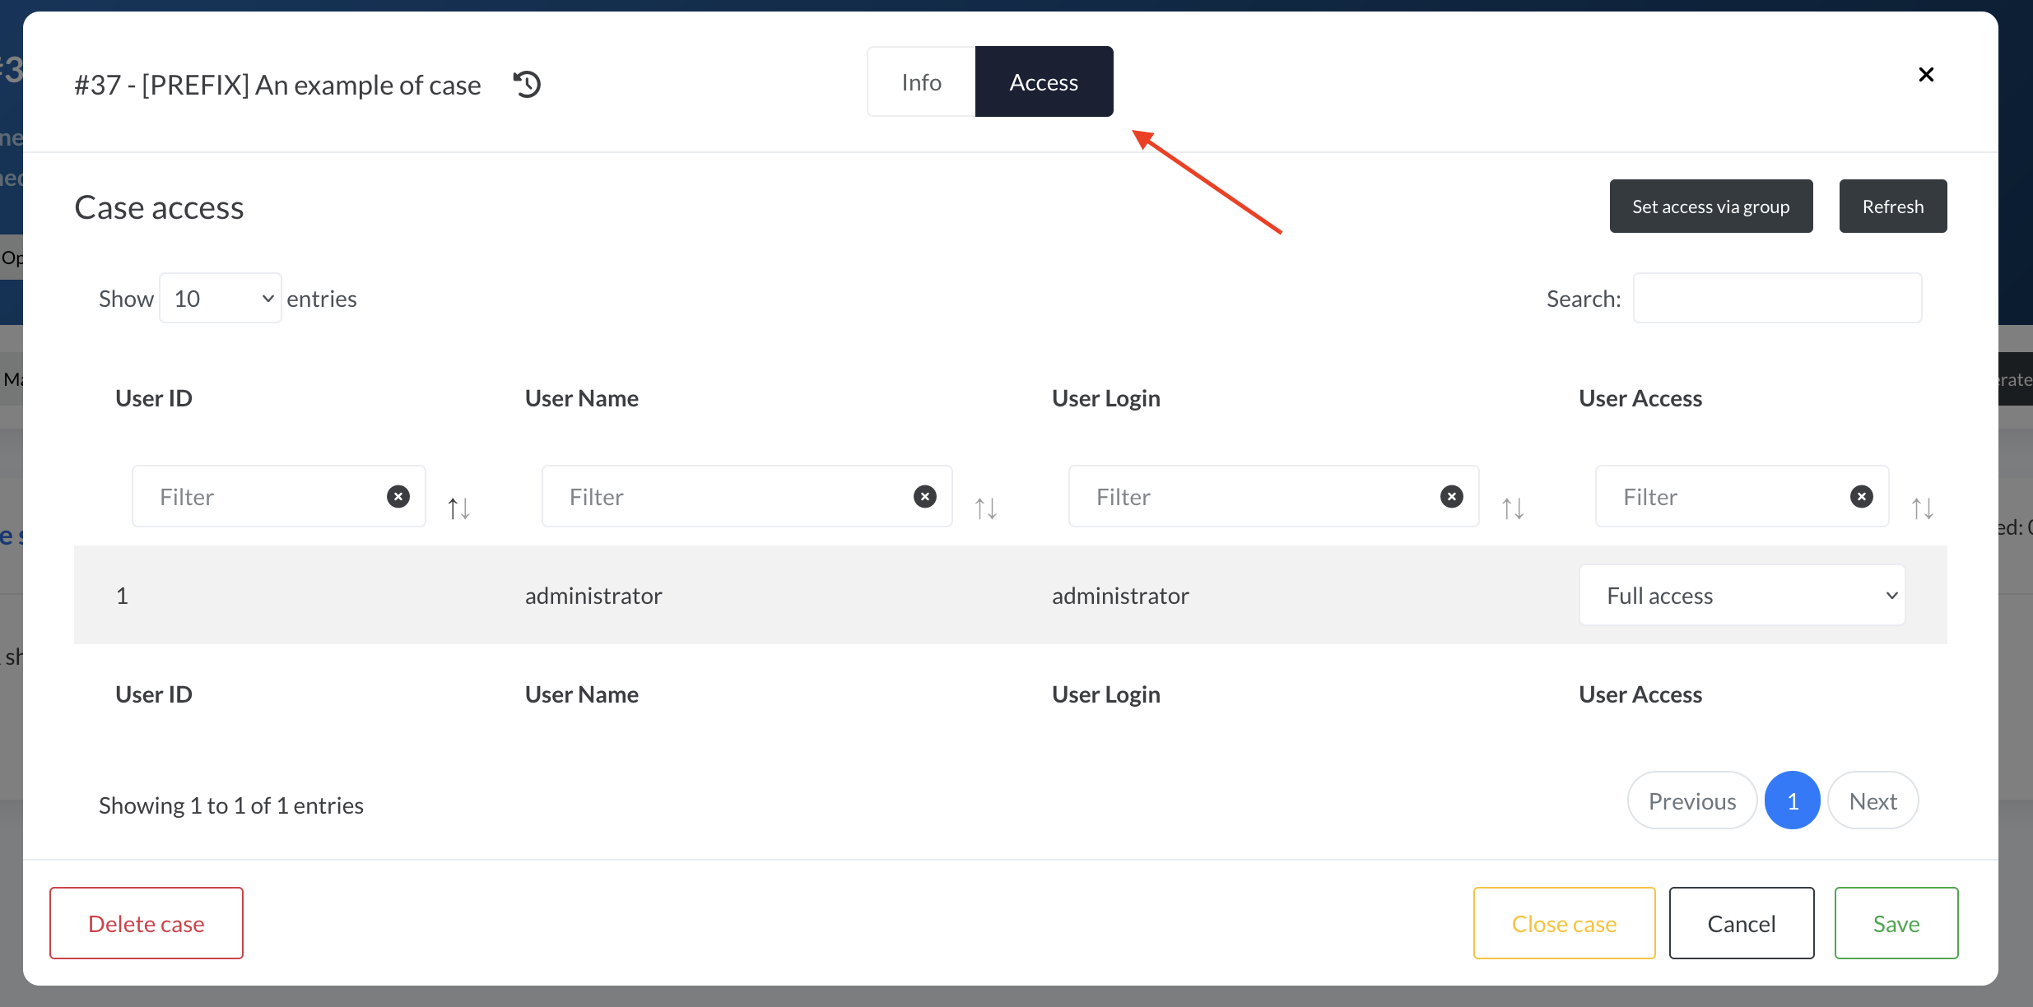Clear the User ID filter field
Image resolution: width=2033 pixels, height=1007 pixels.
pyautogui.click(x=398, y=496)
